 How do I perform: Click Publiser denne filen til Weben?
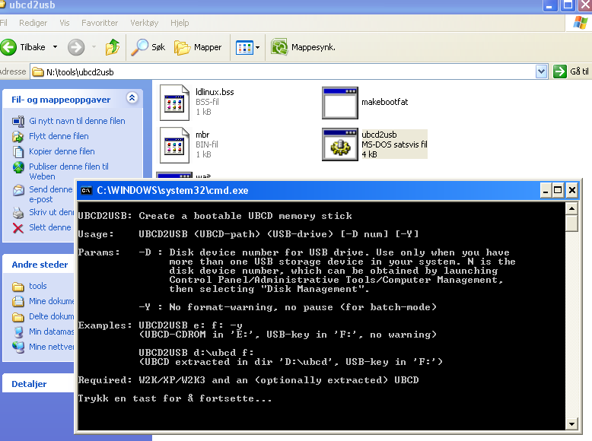(68, 171)
